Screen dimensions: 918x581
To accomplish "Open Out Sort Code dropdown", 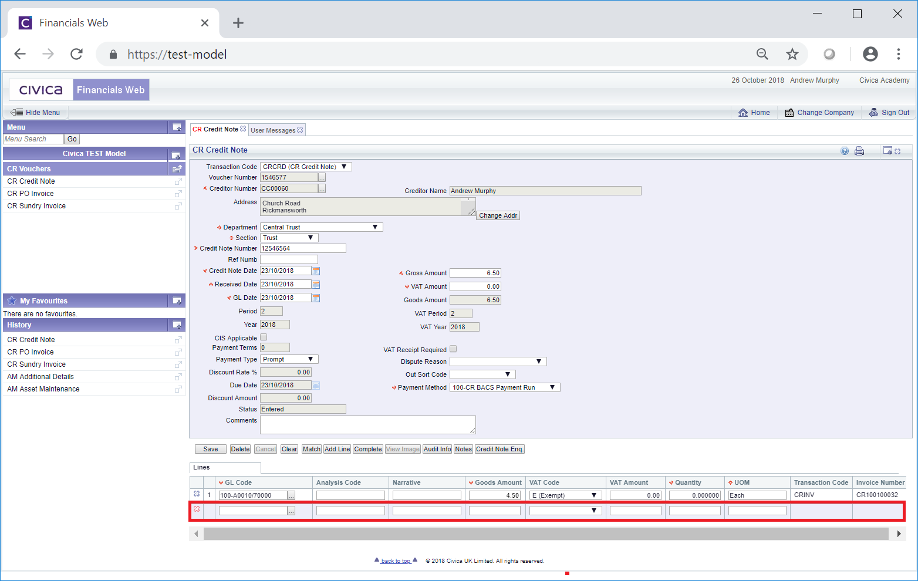I will [482, 374].
